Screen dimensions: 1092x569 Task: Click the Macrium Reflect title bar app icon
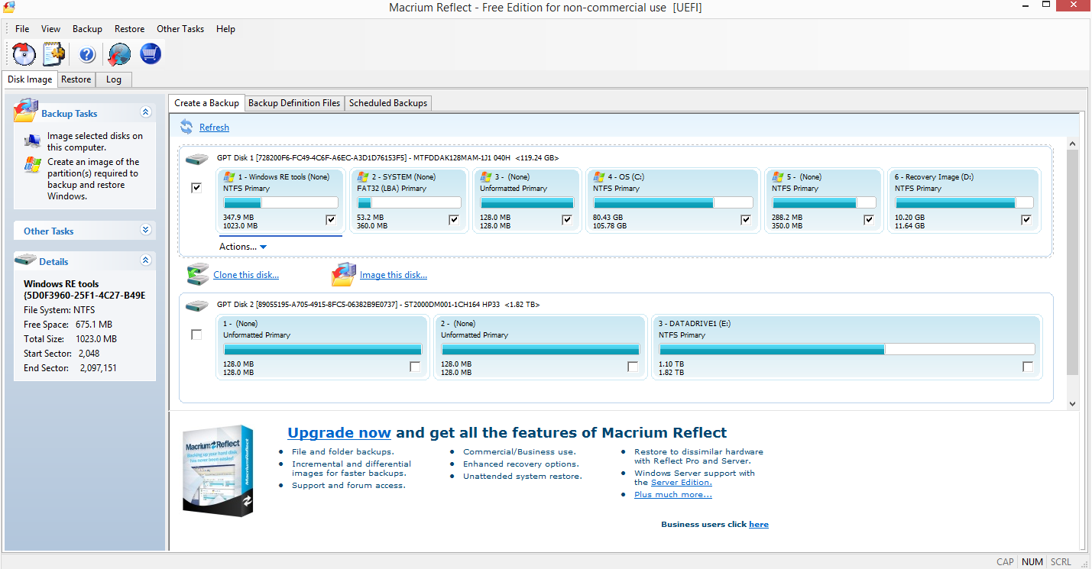click(9, 7)
